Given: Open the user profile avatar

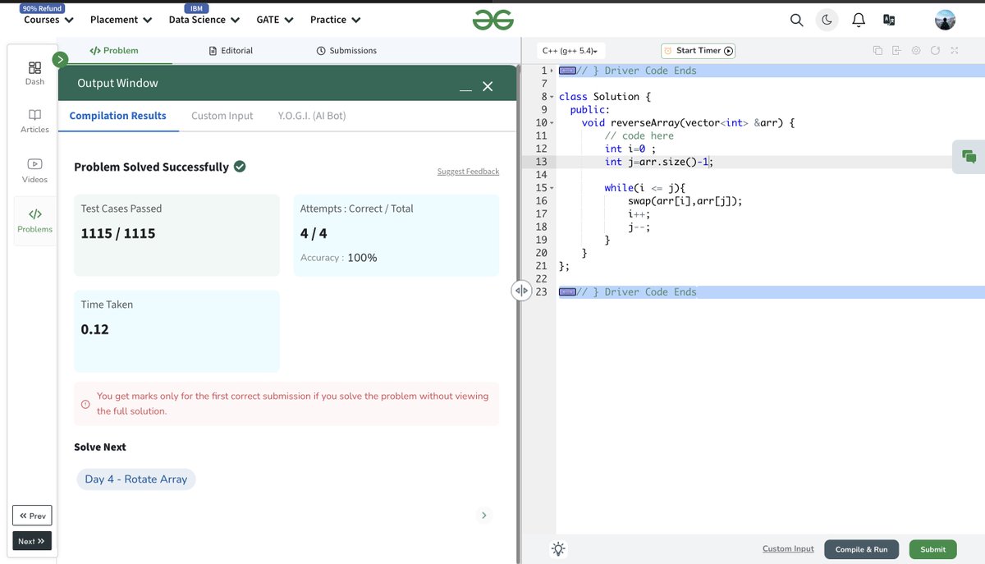Looking at the screenshot, I should tap(946, 20).
